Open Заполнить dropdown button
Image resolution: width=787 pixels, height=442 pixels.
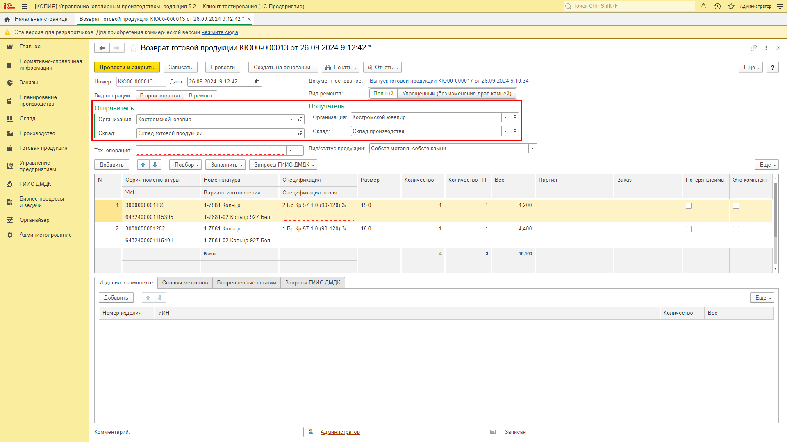225,165
